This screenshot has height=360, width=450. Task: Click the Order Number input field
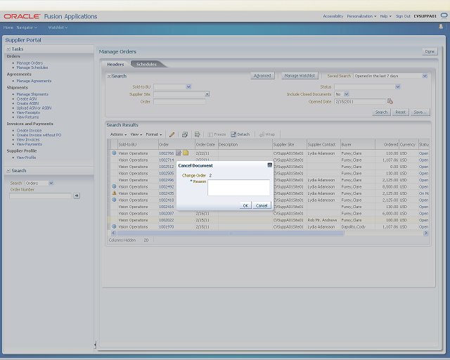click(40, 195)
